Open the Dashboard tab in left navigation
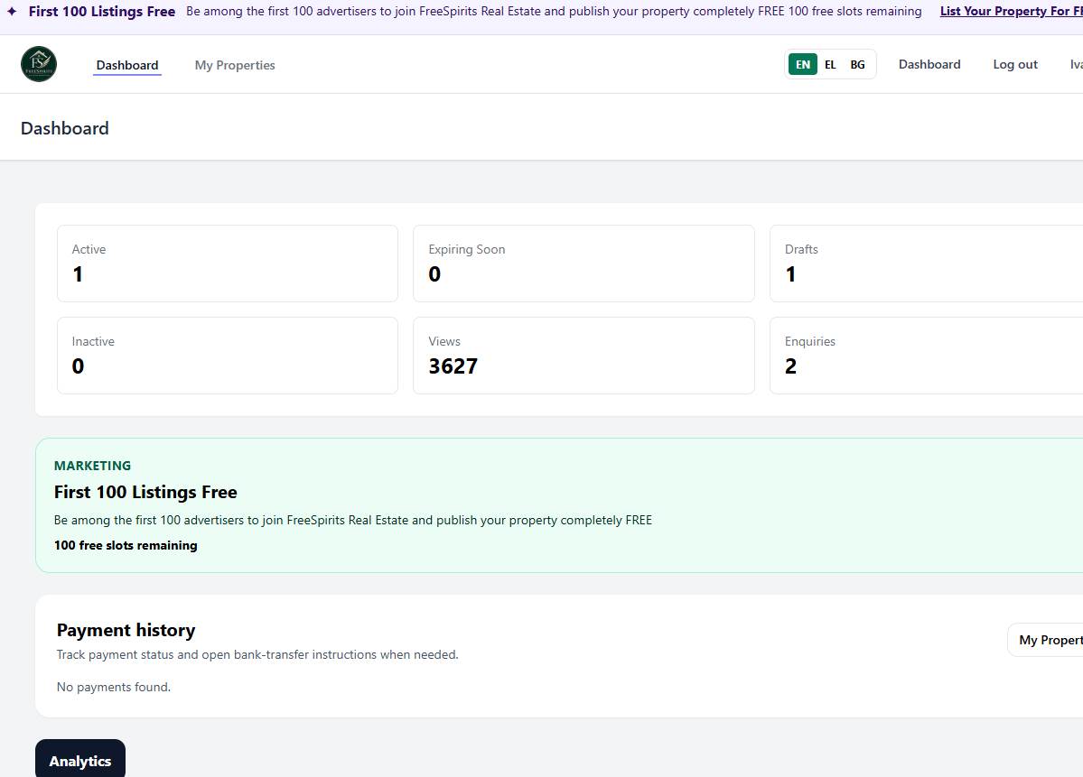Image resolution: width=1083 pixels, height=777 pixels. click(x=127, y=65)
